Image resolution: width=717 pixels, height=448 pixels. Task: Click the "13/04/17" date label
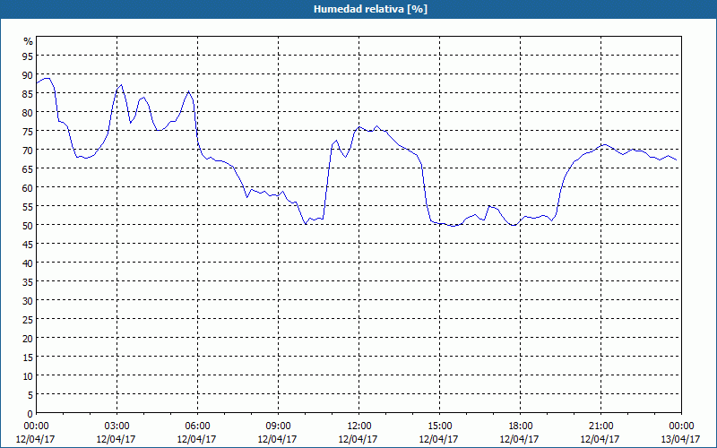[680, 439]
